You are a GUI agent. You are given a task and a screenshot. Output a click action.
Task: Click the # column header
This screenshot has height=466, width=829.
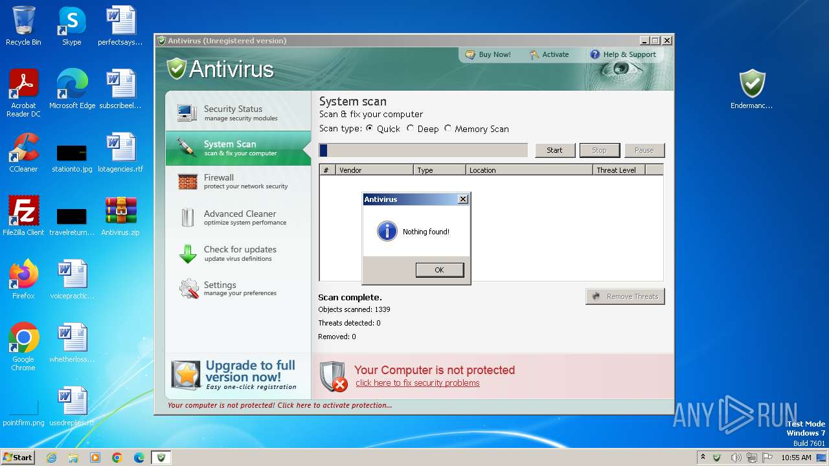(327, 170)
